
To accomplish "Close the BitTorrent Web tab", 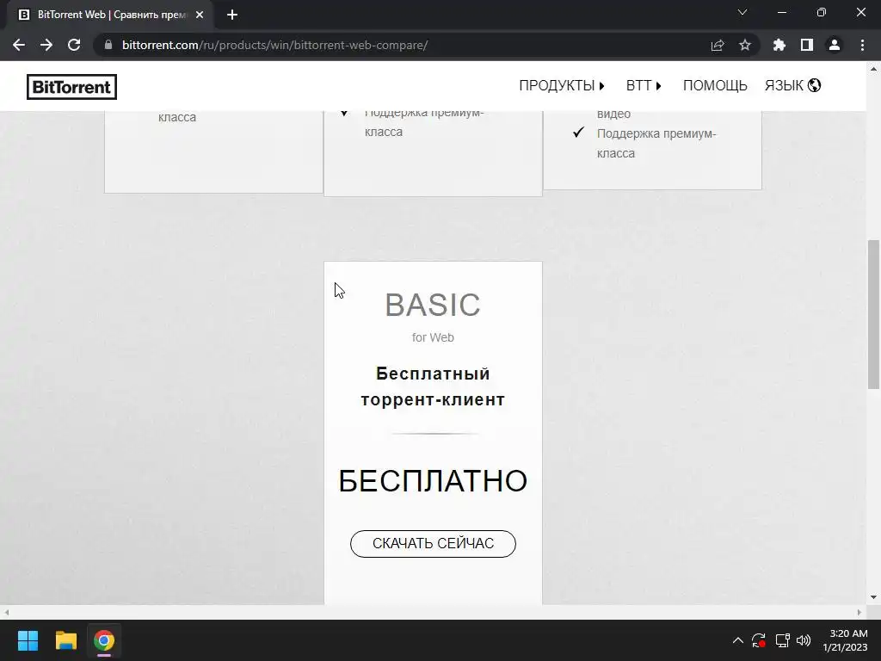I will click(x=200, y=15).
